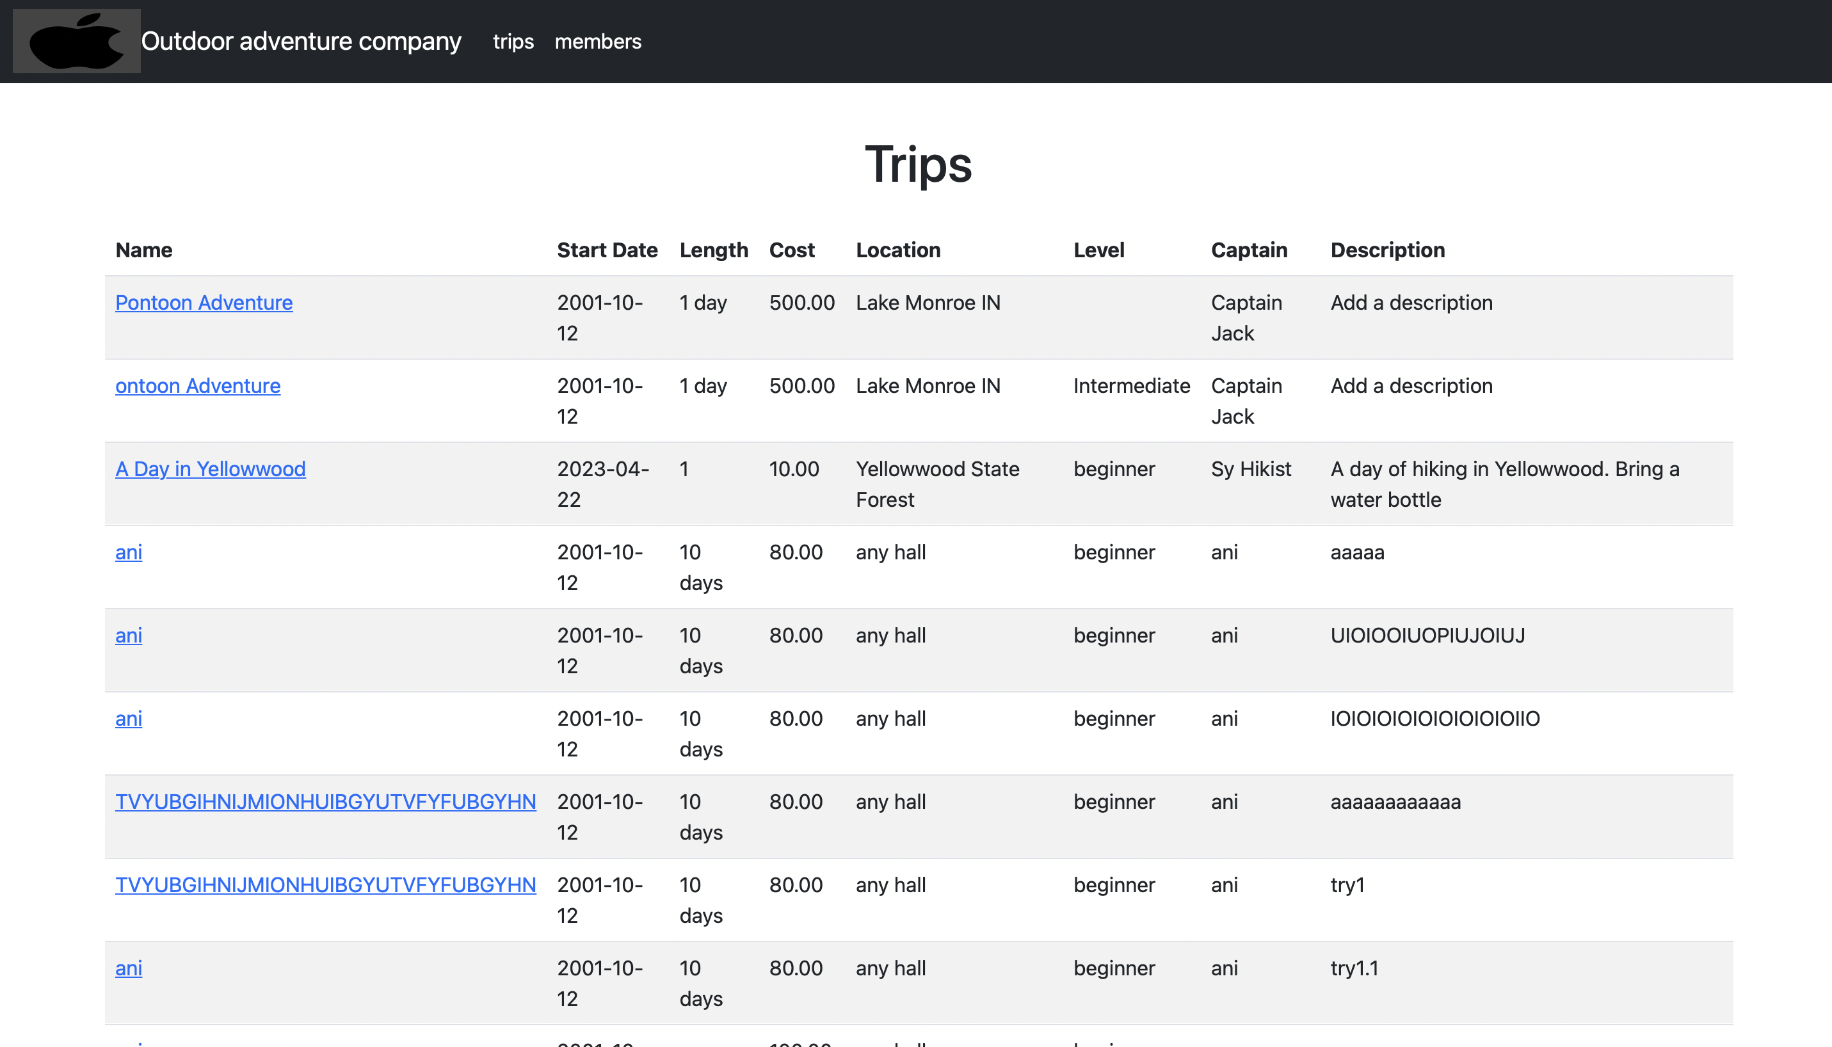Click the Level column header

click(x=1098, y=250)
